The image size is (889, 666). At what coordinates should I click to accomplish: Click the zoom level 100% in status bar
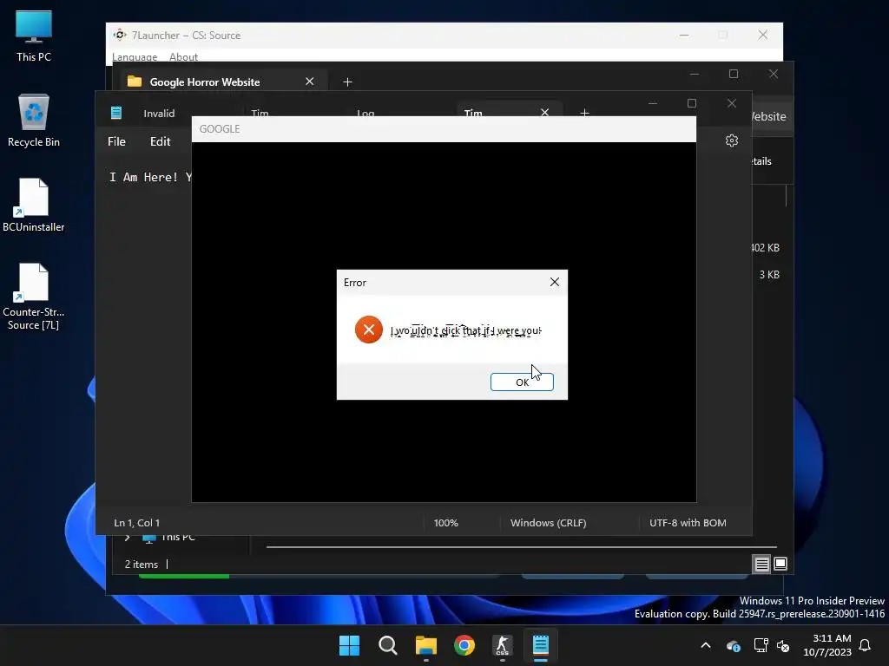445,523
